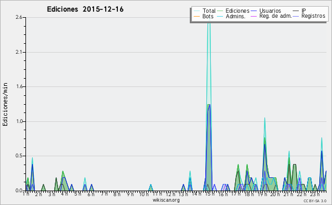Open the wikiscan.org caption
This screenshot has width=332, height=205.
pos(166,200)
